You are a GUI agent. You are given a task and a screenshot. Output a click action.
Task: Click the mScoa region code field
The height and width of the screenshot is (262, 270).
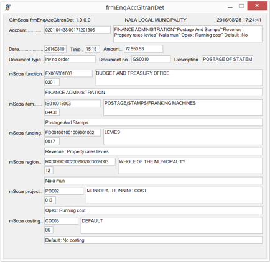(80, 161)
